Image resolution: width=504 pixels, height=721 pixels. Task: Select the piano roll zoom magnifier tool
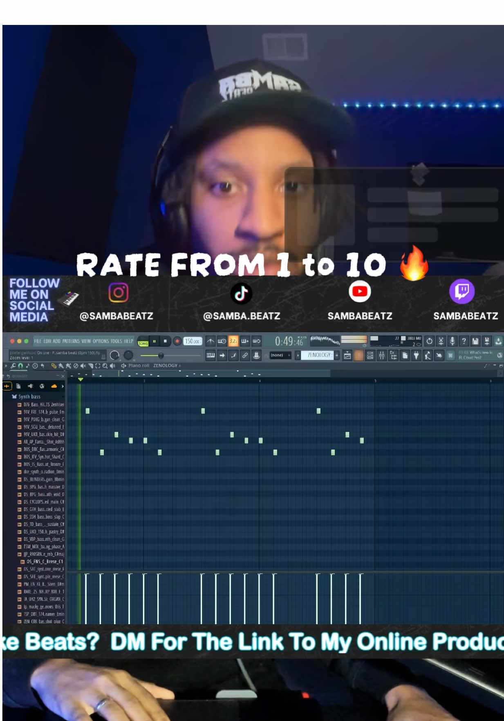tap(105, 366)
